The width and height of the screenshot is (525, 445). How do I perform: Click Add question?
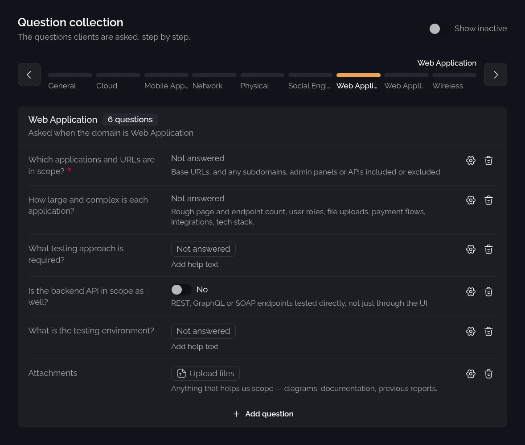(263, 414)
